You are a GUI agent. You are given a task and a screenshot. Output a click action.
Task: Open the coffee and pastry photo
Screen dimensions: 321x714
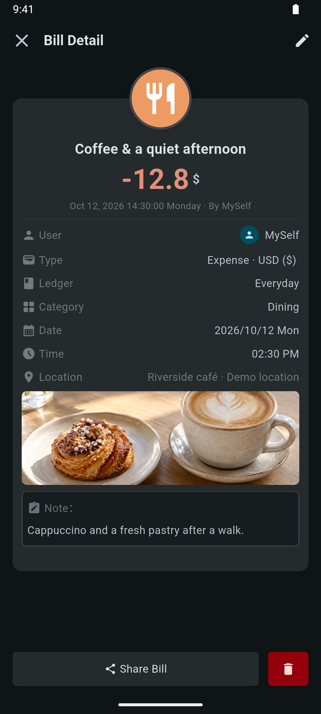tap(160, 438)
